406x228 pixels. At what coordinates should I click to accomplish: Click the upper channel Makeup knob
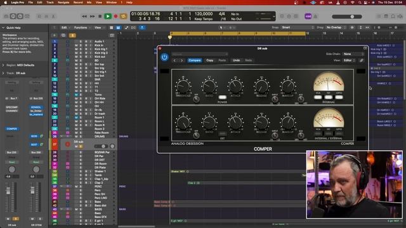[287, 86]
